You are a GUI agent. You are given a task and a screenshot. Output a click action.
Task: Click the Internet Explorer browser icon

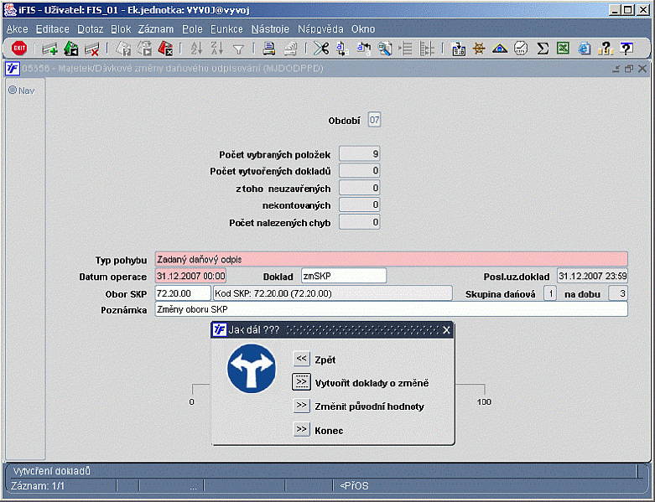click(585, 49)
